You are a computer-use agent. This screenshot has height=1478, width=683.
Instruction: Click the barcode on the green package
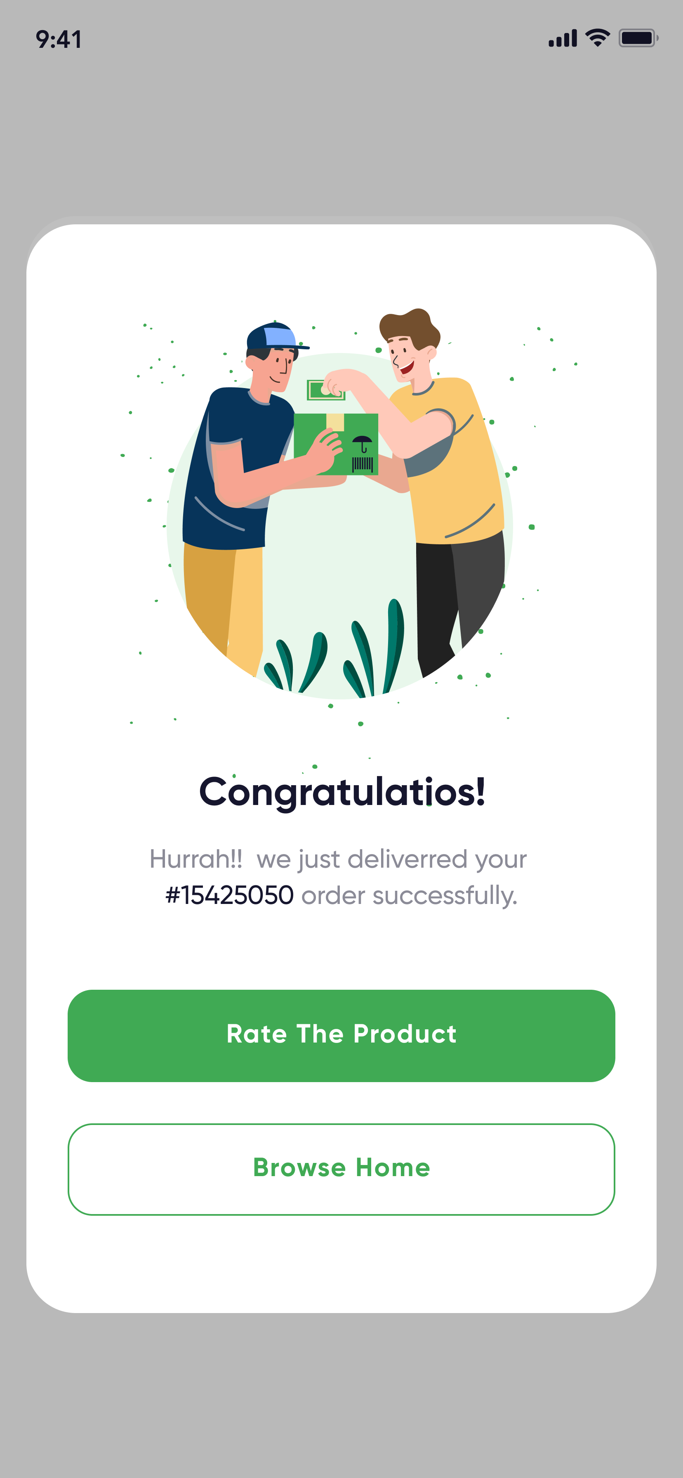pos(362,464)
